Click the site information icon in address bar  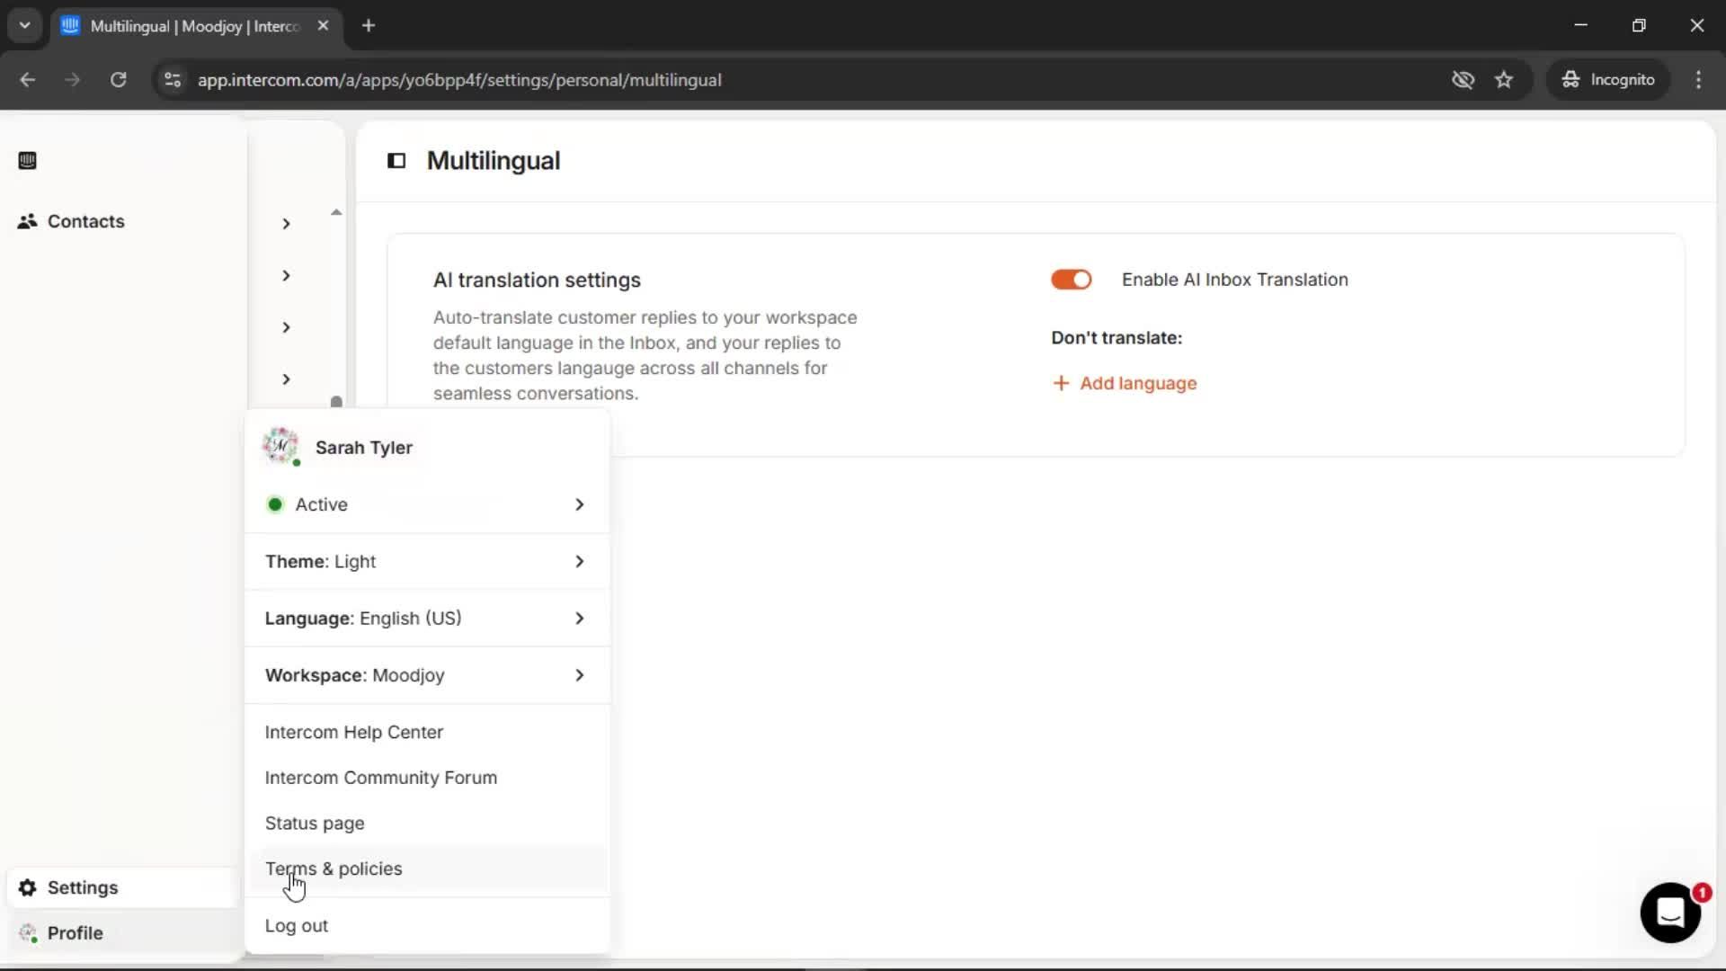pyautogui.click(x=173, y=80)
